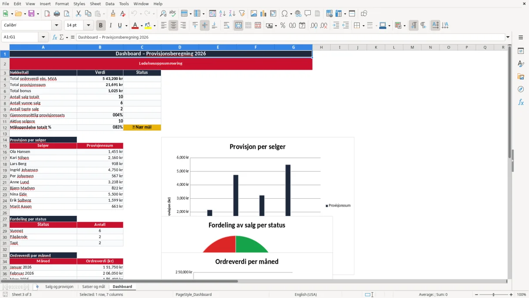Click Insert Comment icon

(x=308, y=14)
